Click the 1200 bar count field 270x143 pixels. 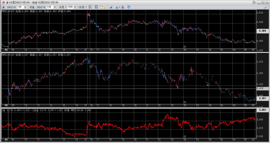click(70, 7)
